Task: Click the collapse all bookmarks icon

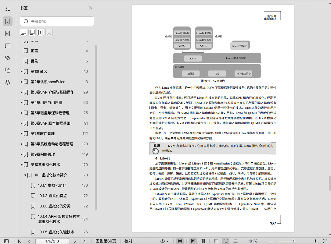Action: point(32,32)
